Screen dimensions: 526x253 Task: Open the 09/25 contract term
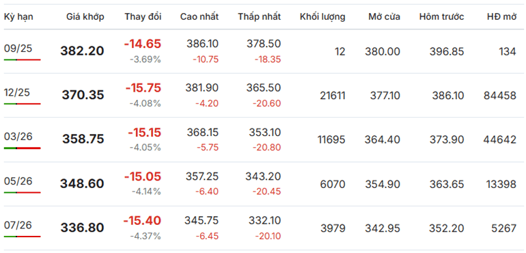(x=18, y=49)
